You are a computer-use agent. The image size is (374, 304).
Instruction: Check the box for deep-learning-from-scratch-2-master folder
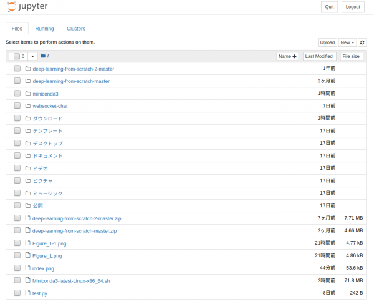pyautogui.click(x=17, y=69)
